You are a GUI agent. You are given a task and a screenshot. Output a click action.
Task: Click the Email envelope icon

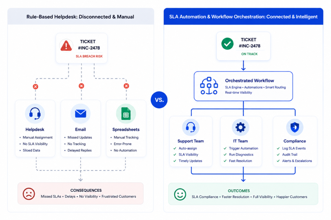click(80, 114)
